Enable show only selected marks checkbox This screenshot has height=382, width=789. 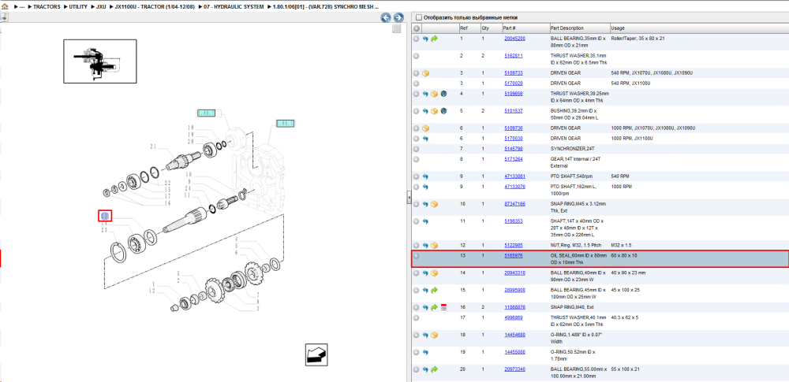[x=419, y=17]
